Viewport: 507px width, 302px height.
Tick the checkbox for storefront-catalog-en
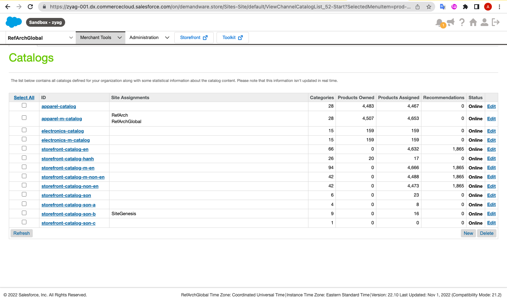(24, 148)
